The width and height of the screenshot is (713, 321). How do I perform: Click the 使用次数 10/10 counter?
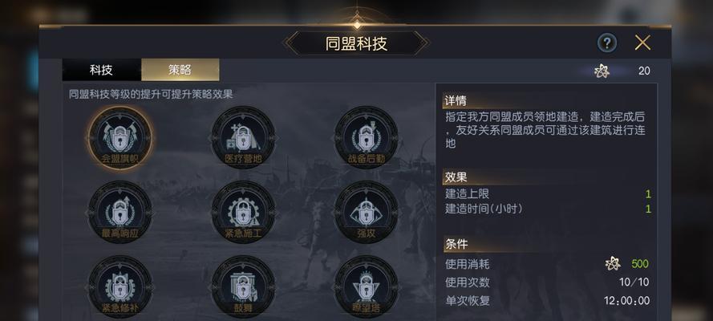(634, 282)
